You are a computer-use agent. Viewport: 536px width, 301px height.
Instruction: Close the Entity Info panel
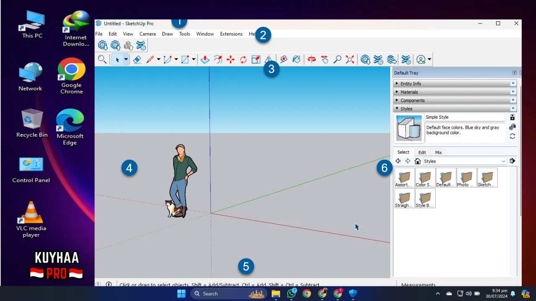coord(513,84)
